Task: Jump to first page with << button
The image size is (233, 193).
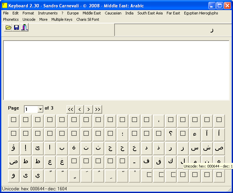Action: (71, 110)
